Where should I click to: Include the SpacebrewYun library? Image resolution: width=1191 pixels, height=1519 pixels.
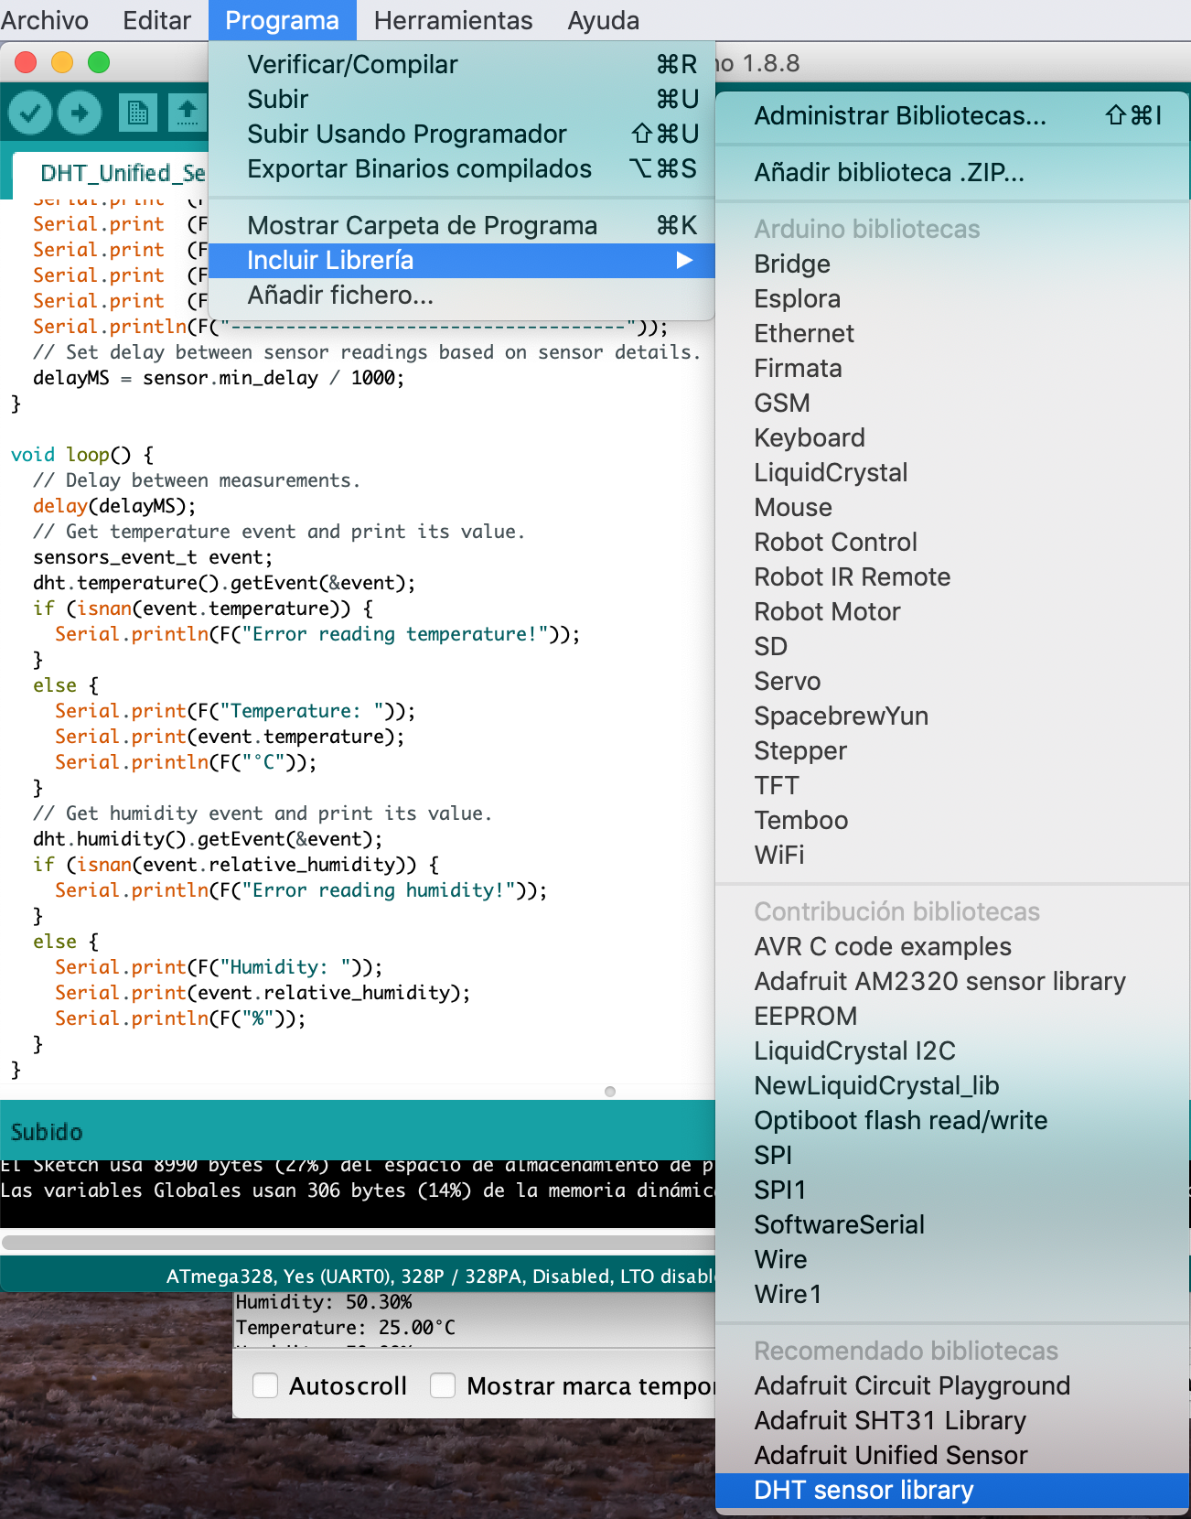[953, 716]
